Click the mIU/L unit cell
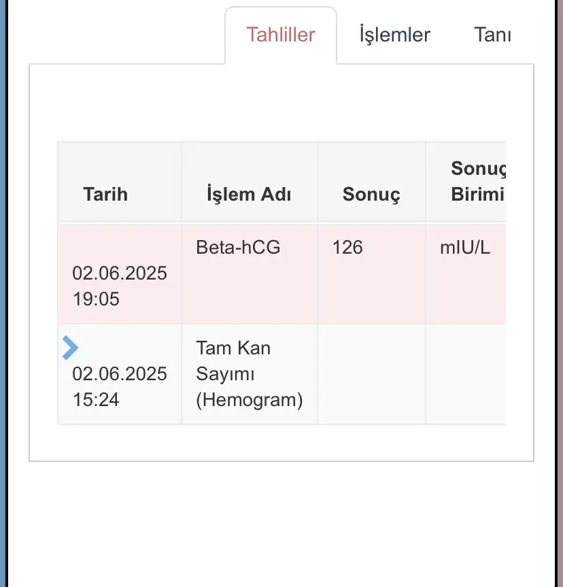The height and width of the screenshot is (587, 563). [x=465, y=247]
